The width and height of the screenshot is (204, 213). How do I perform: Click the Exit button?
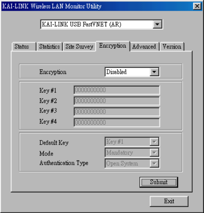[169, 201]
